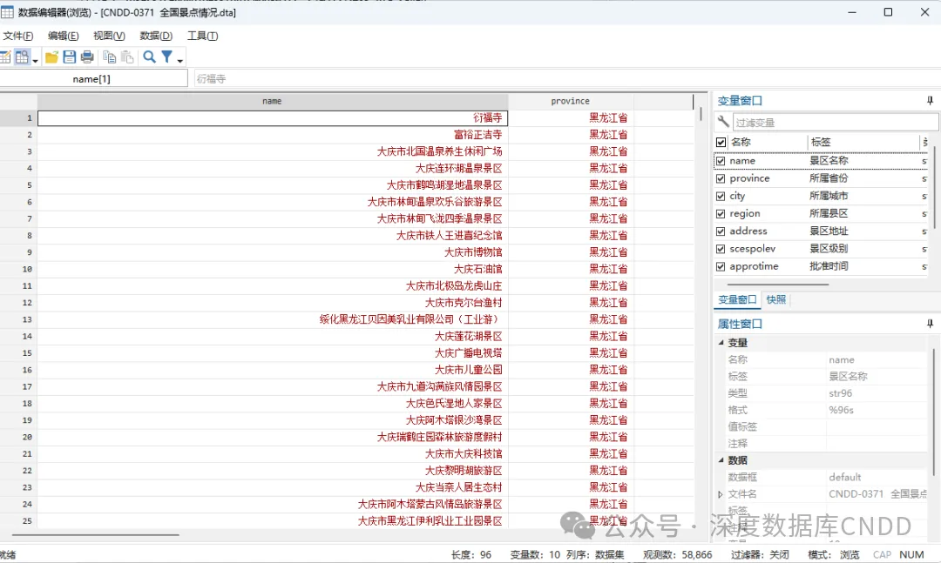Open the 数据(D) menu
The width and height of the screenshot is (941, 563).
coord(156,36)
